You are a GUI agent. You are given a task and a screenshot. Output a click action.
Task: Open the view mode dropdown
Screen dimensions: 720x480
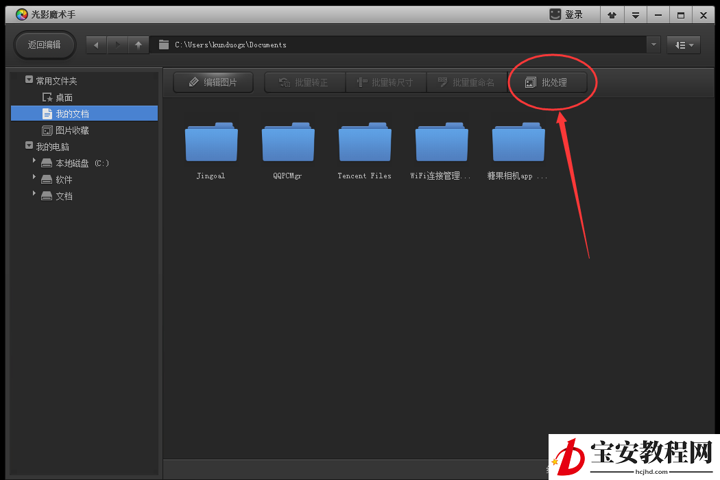[x=684, y=45]
